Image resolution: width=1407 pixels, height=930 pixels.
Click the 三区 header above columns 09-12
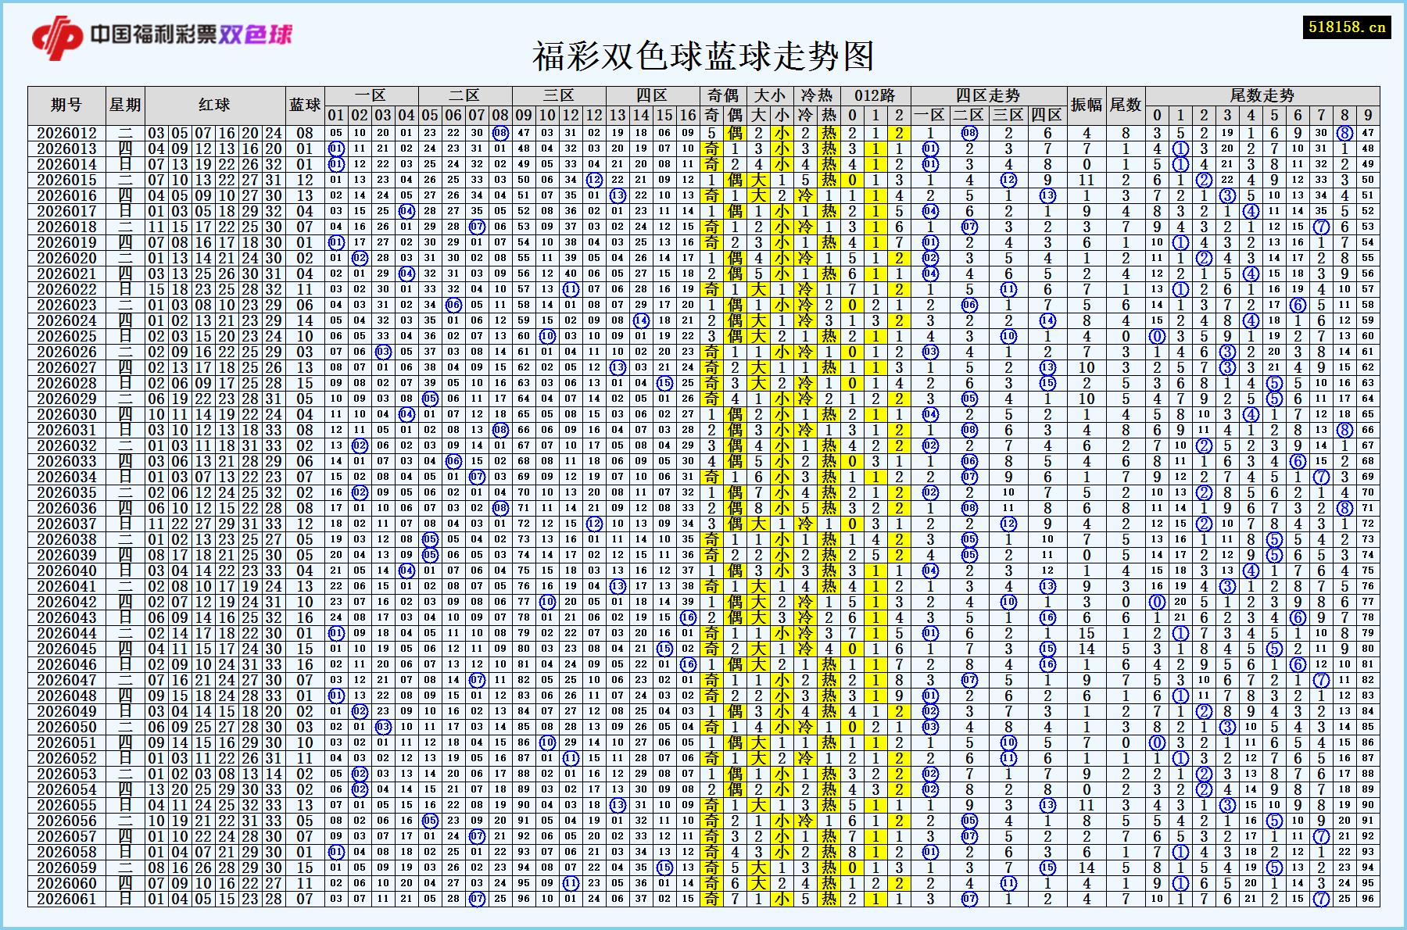click(x=559, y=96)
